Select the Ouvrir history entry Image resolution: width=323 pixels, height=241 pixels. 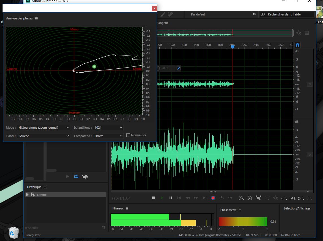[42, 195]
